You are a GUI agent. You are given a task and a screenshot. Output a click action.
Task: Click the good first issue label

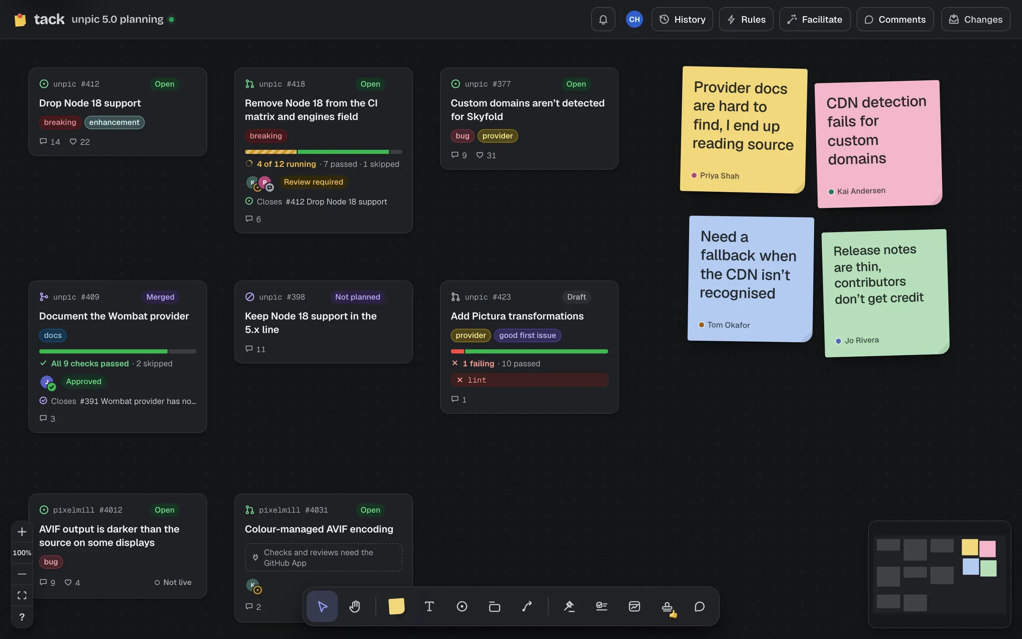pos(527,335)
